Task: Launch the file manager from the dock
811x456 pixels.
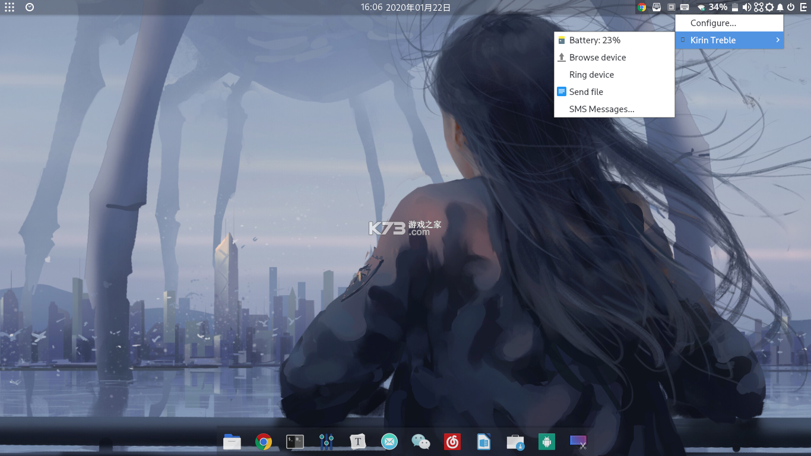Action: [232, 442]
